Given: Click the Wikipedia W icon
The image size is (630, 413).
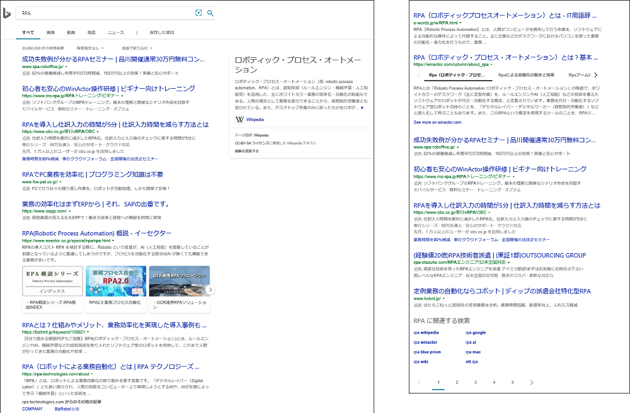Looking at the screenshot, I should [x=240, y=120].
